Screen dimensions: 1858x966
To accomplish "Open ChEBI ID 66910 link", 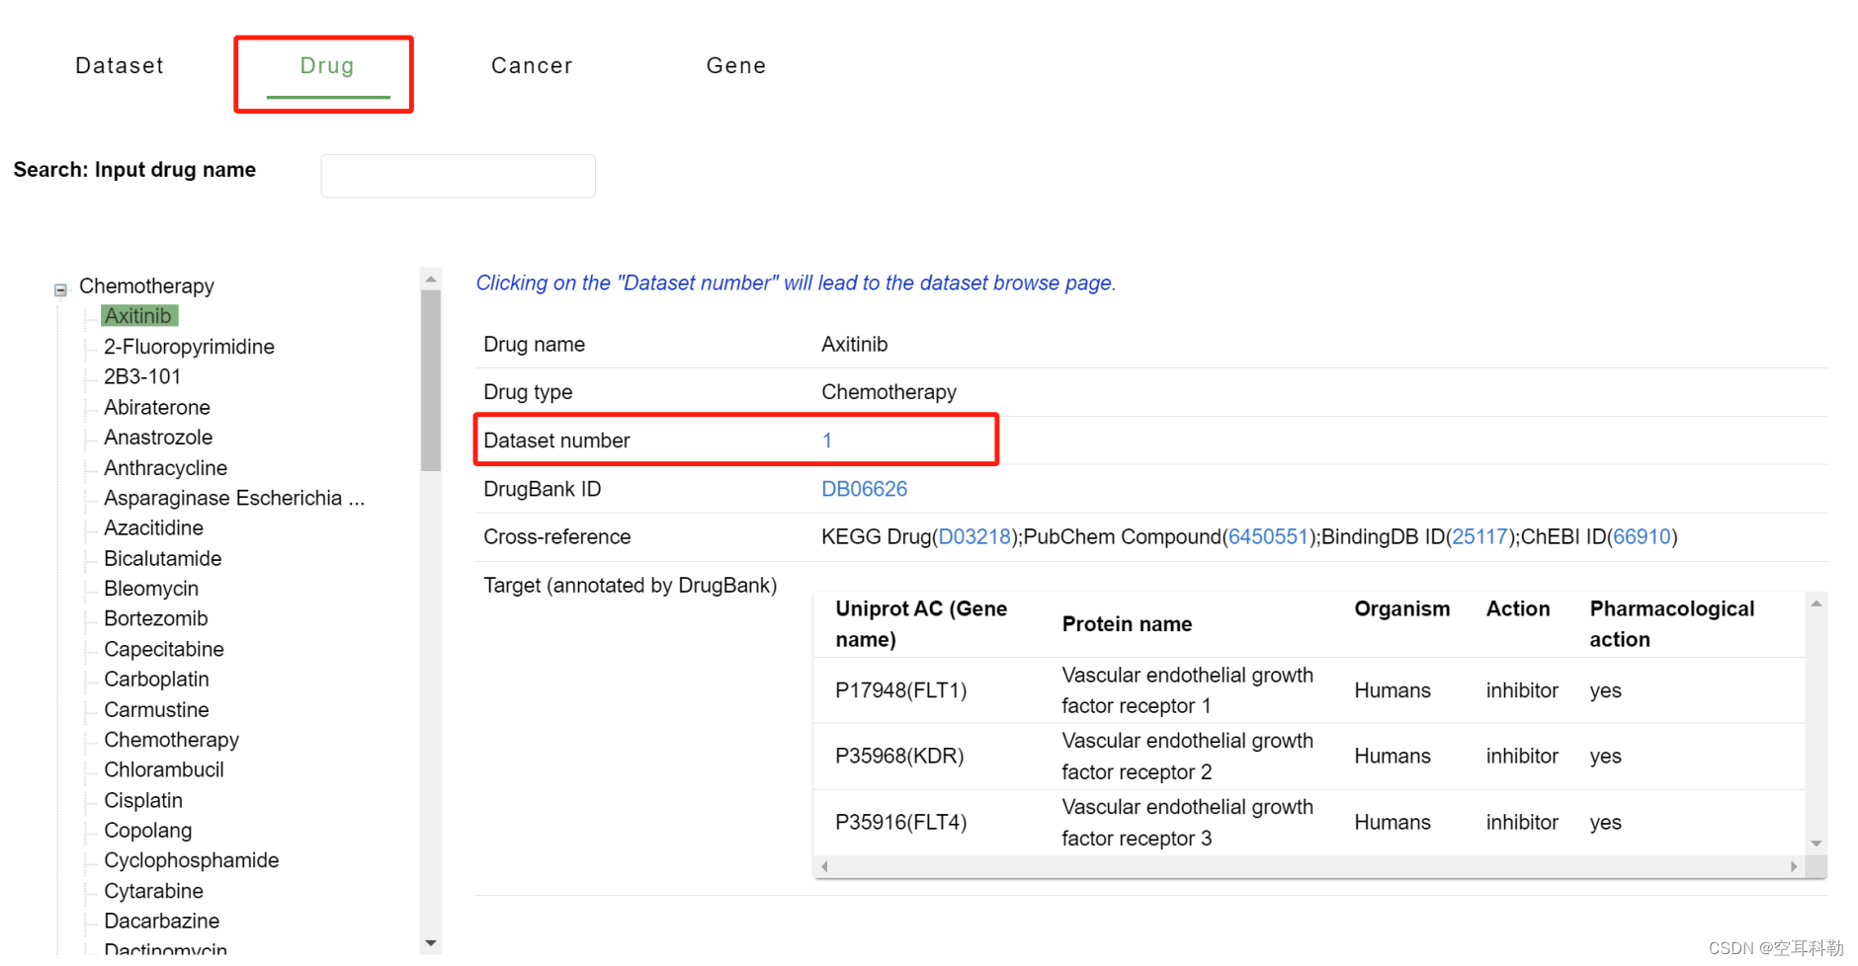I will tap(1642, 537).
